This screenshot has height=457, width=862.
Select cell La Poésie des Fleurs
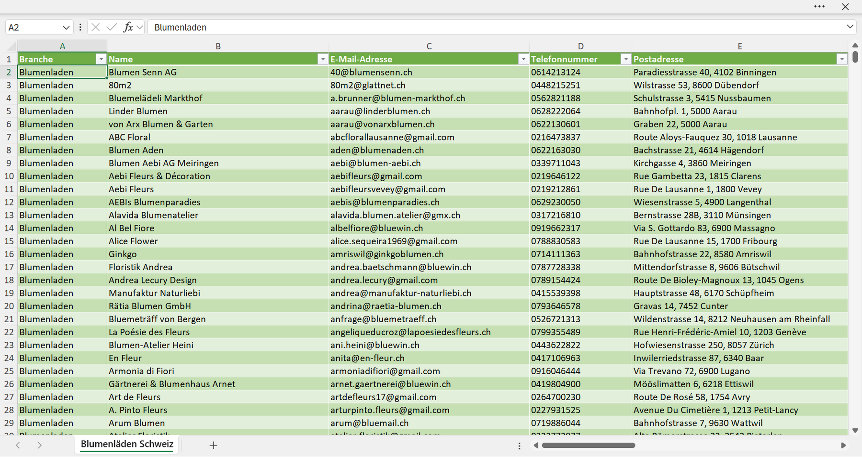(x=218, y=332)
